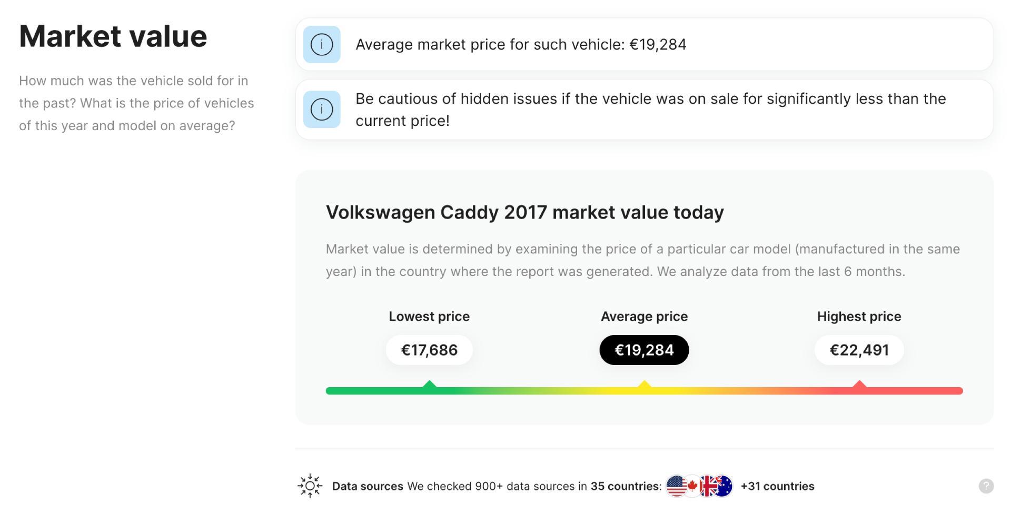
Task: Click the highest price arrow on the price scale
Action: click(859, 386)
